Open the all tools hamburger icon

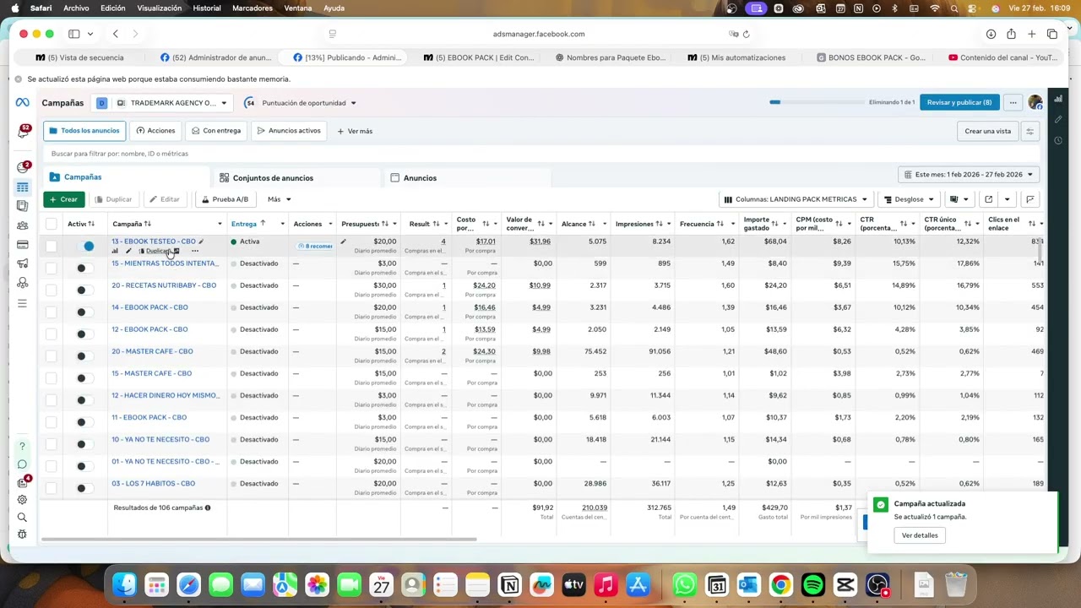tap(23, 303)
